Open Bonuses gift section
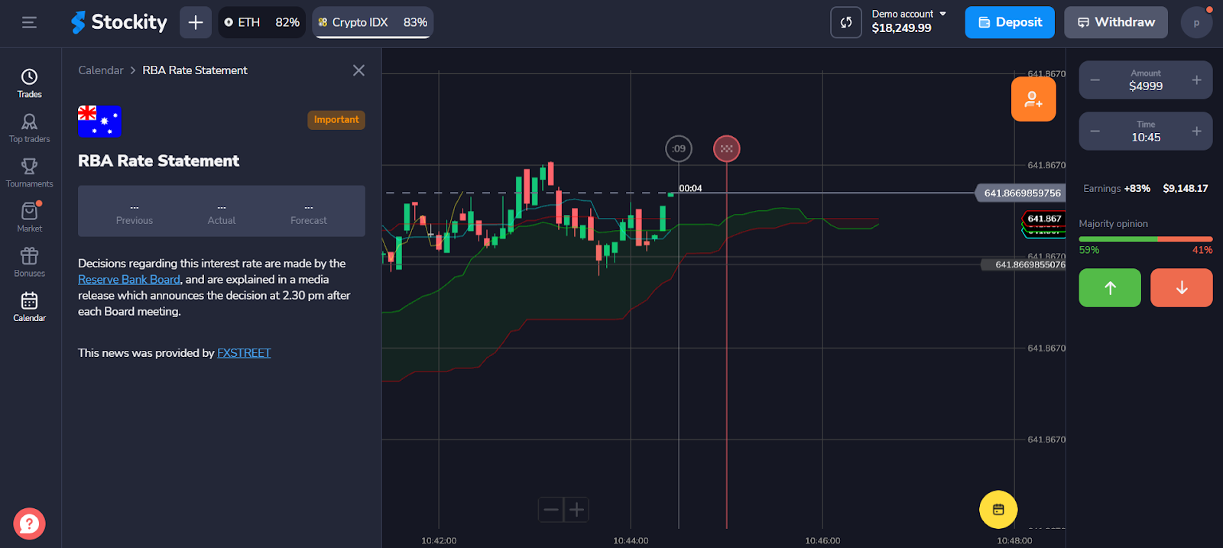The image size is (1223, 548). [29, 261]
